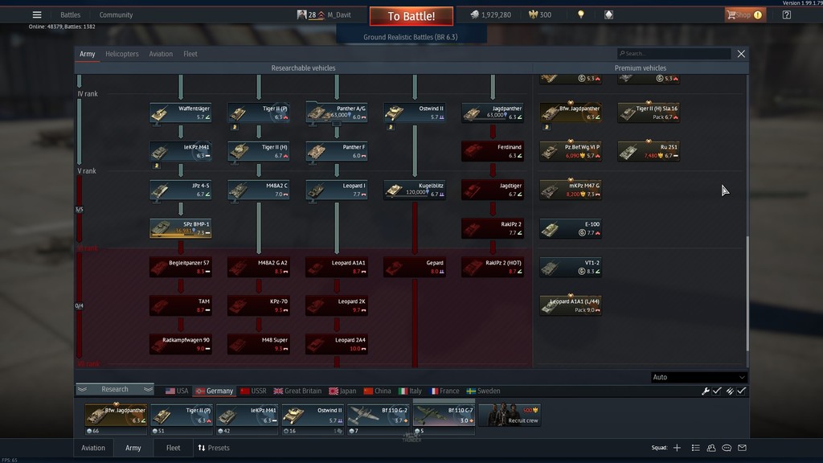The width and height of the screenshot is (823, 463).
Task: Select the Kugelblitz vehicle card
Action: 415,190
